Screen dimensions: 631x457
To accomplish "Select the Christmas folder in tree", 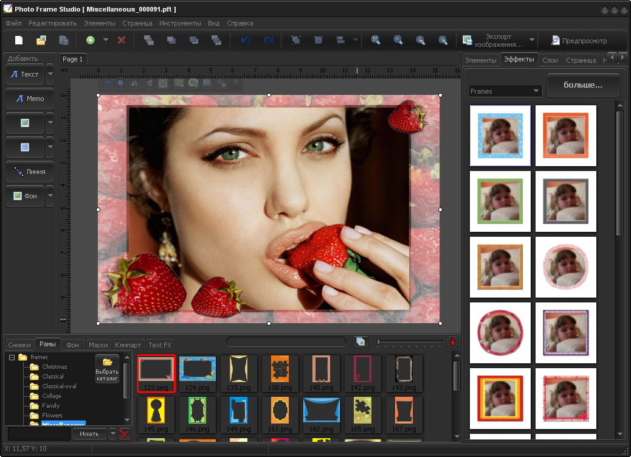I will click(x=54, y=367).
